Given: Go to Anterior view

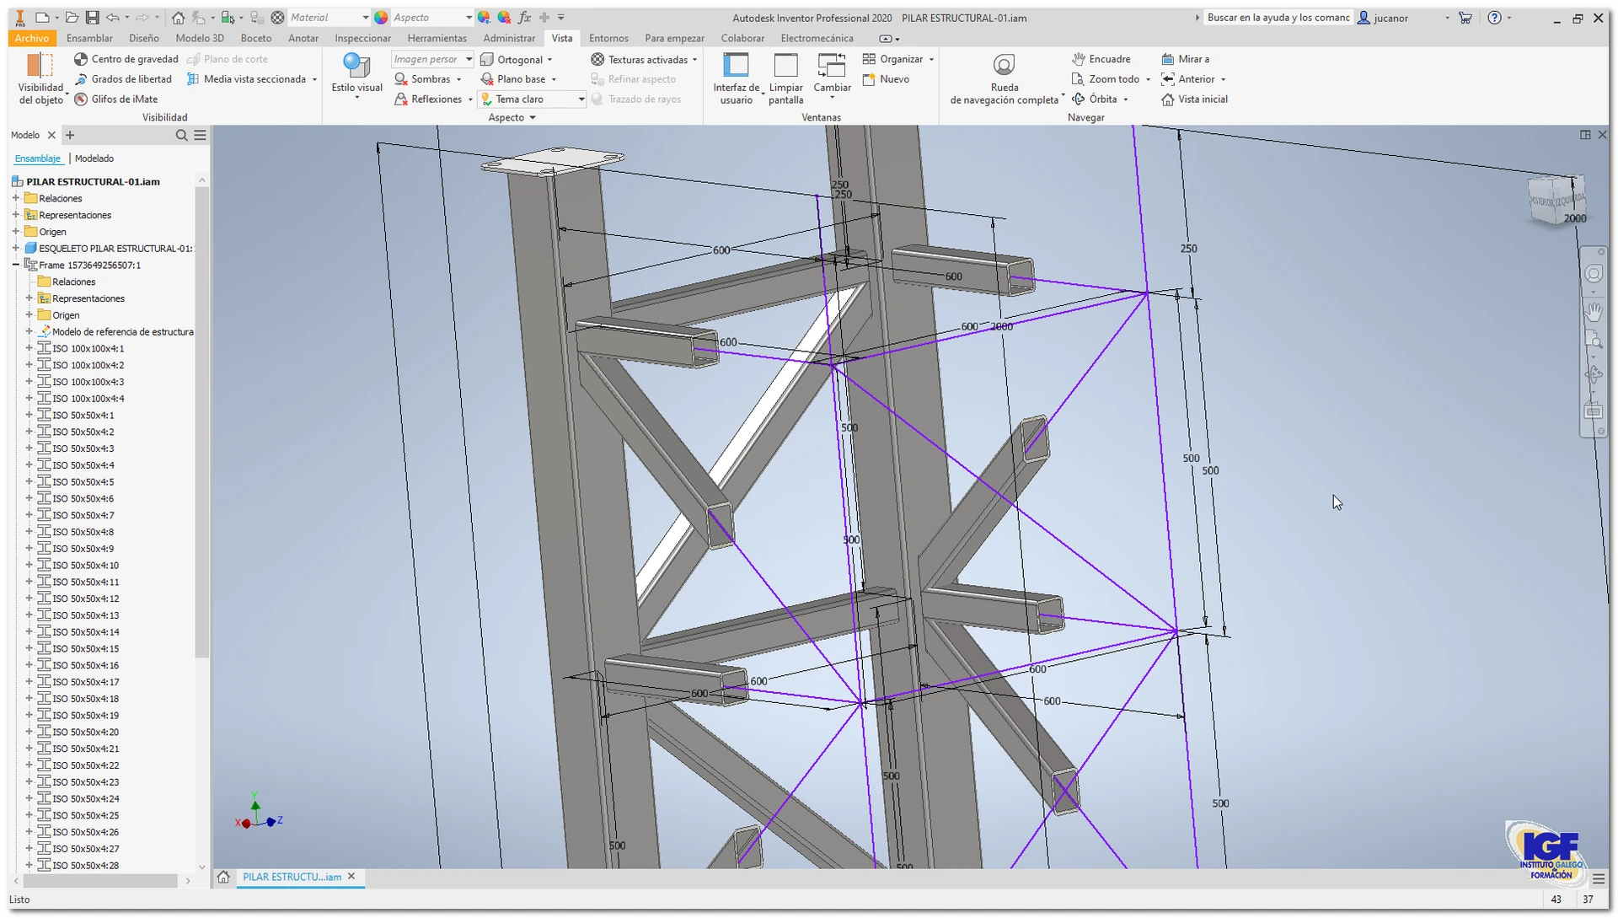Looking at the screenshot, I should pos(1188,79).
